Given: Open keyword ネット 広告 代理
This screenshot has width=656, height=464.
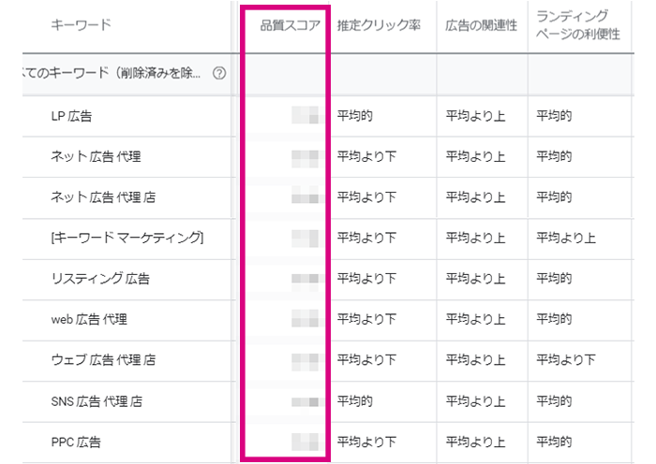Looking at the screenshot, I should [x=96, y=157].
